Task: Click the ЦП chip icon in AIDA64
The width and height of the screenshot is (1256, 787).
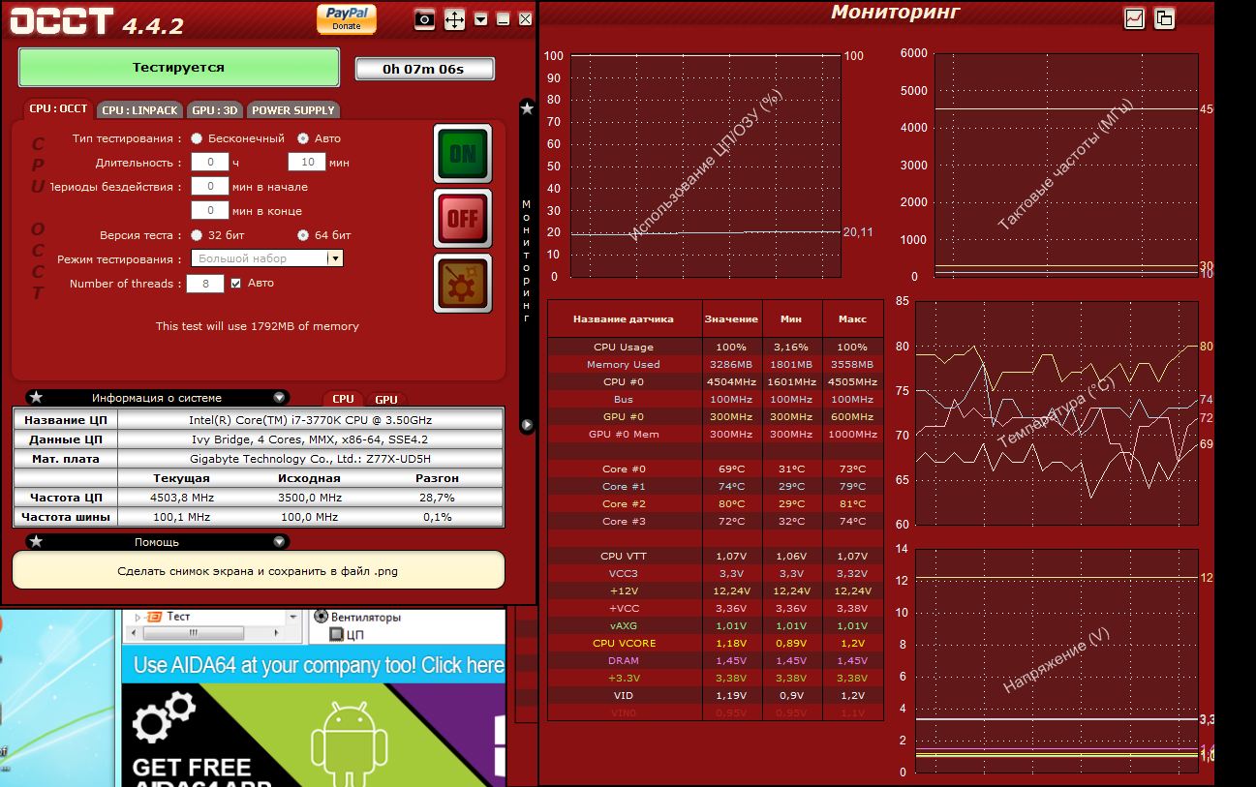Action: click(x=337, y=635)
